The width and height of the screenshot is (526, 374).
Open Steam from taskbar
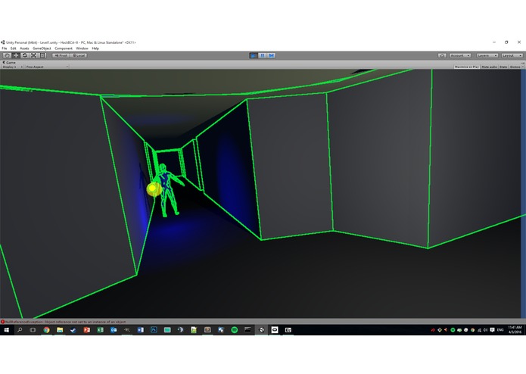(73, 330)
